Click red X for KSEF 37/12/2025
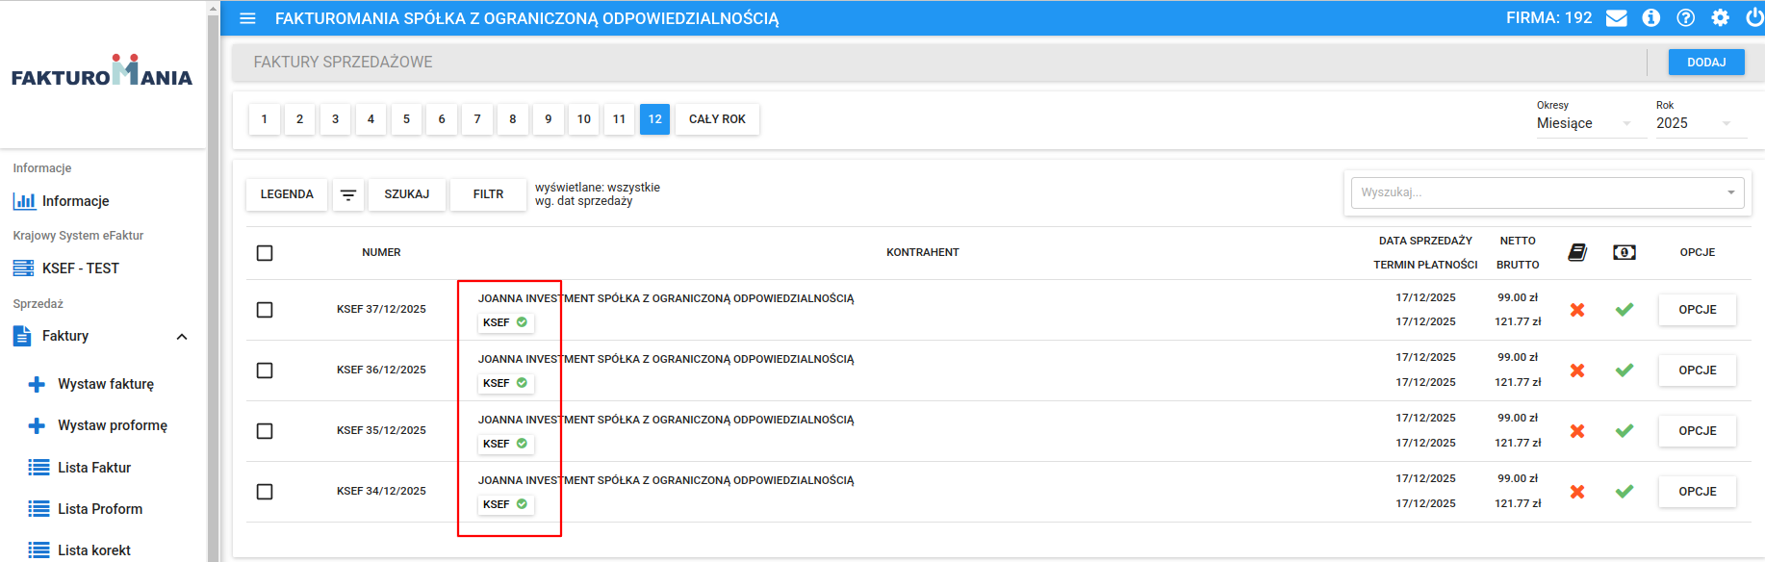 (x=1577, y=310)
